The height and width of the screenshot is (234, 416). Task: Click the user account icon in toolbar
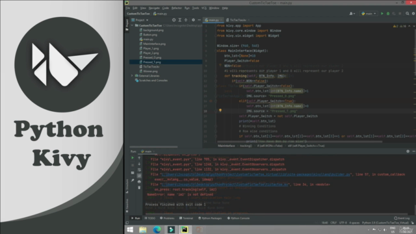(x=352, y=14)
